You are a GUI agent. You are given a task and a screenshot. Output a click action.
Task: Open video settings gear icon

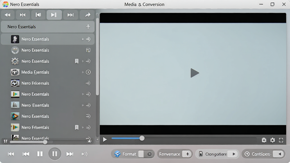(x=272, y=140)
